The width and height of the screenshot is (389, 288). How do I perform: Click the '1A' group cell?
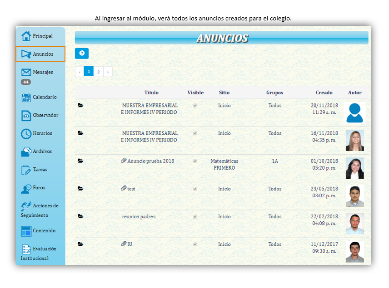tap(275, 161)
